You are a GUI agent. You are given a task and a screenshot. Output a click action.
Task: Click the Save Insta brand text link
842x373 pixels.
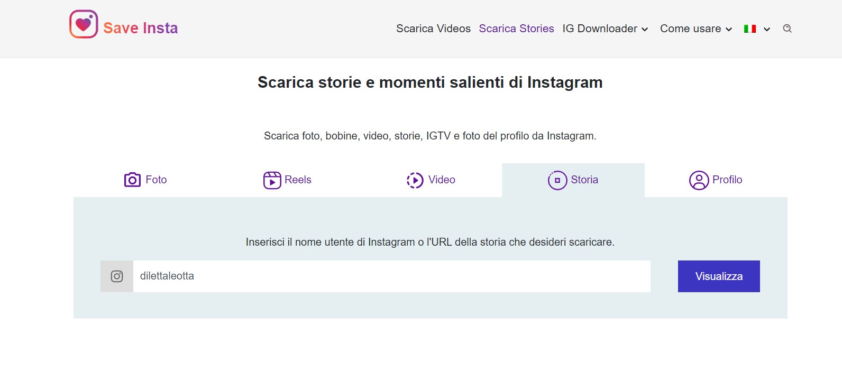pos(140,28)
